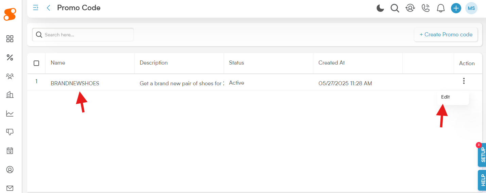486x193 pixels.
Task: Choose Edit from the action menu
Action: (x=445, y=97)
